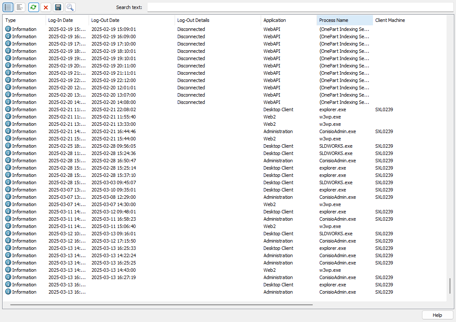Click Desktop Client in row 2025-02-28 15:25:14
Screen dimensions: 456x322
coord(278,168)
